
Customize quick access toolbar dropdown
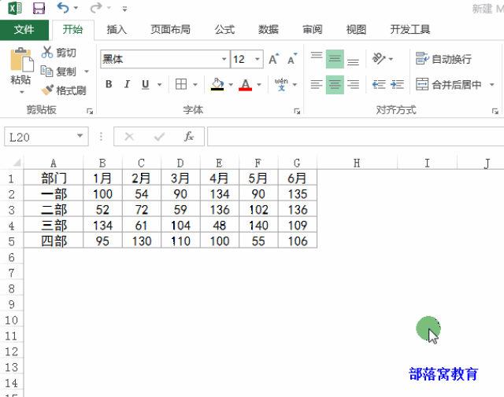pos(124,9)
